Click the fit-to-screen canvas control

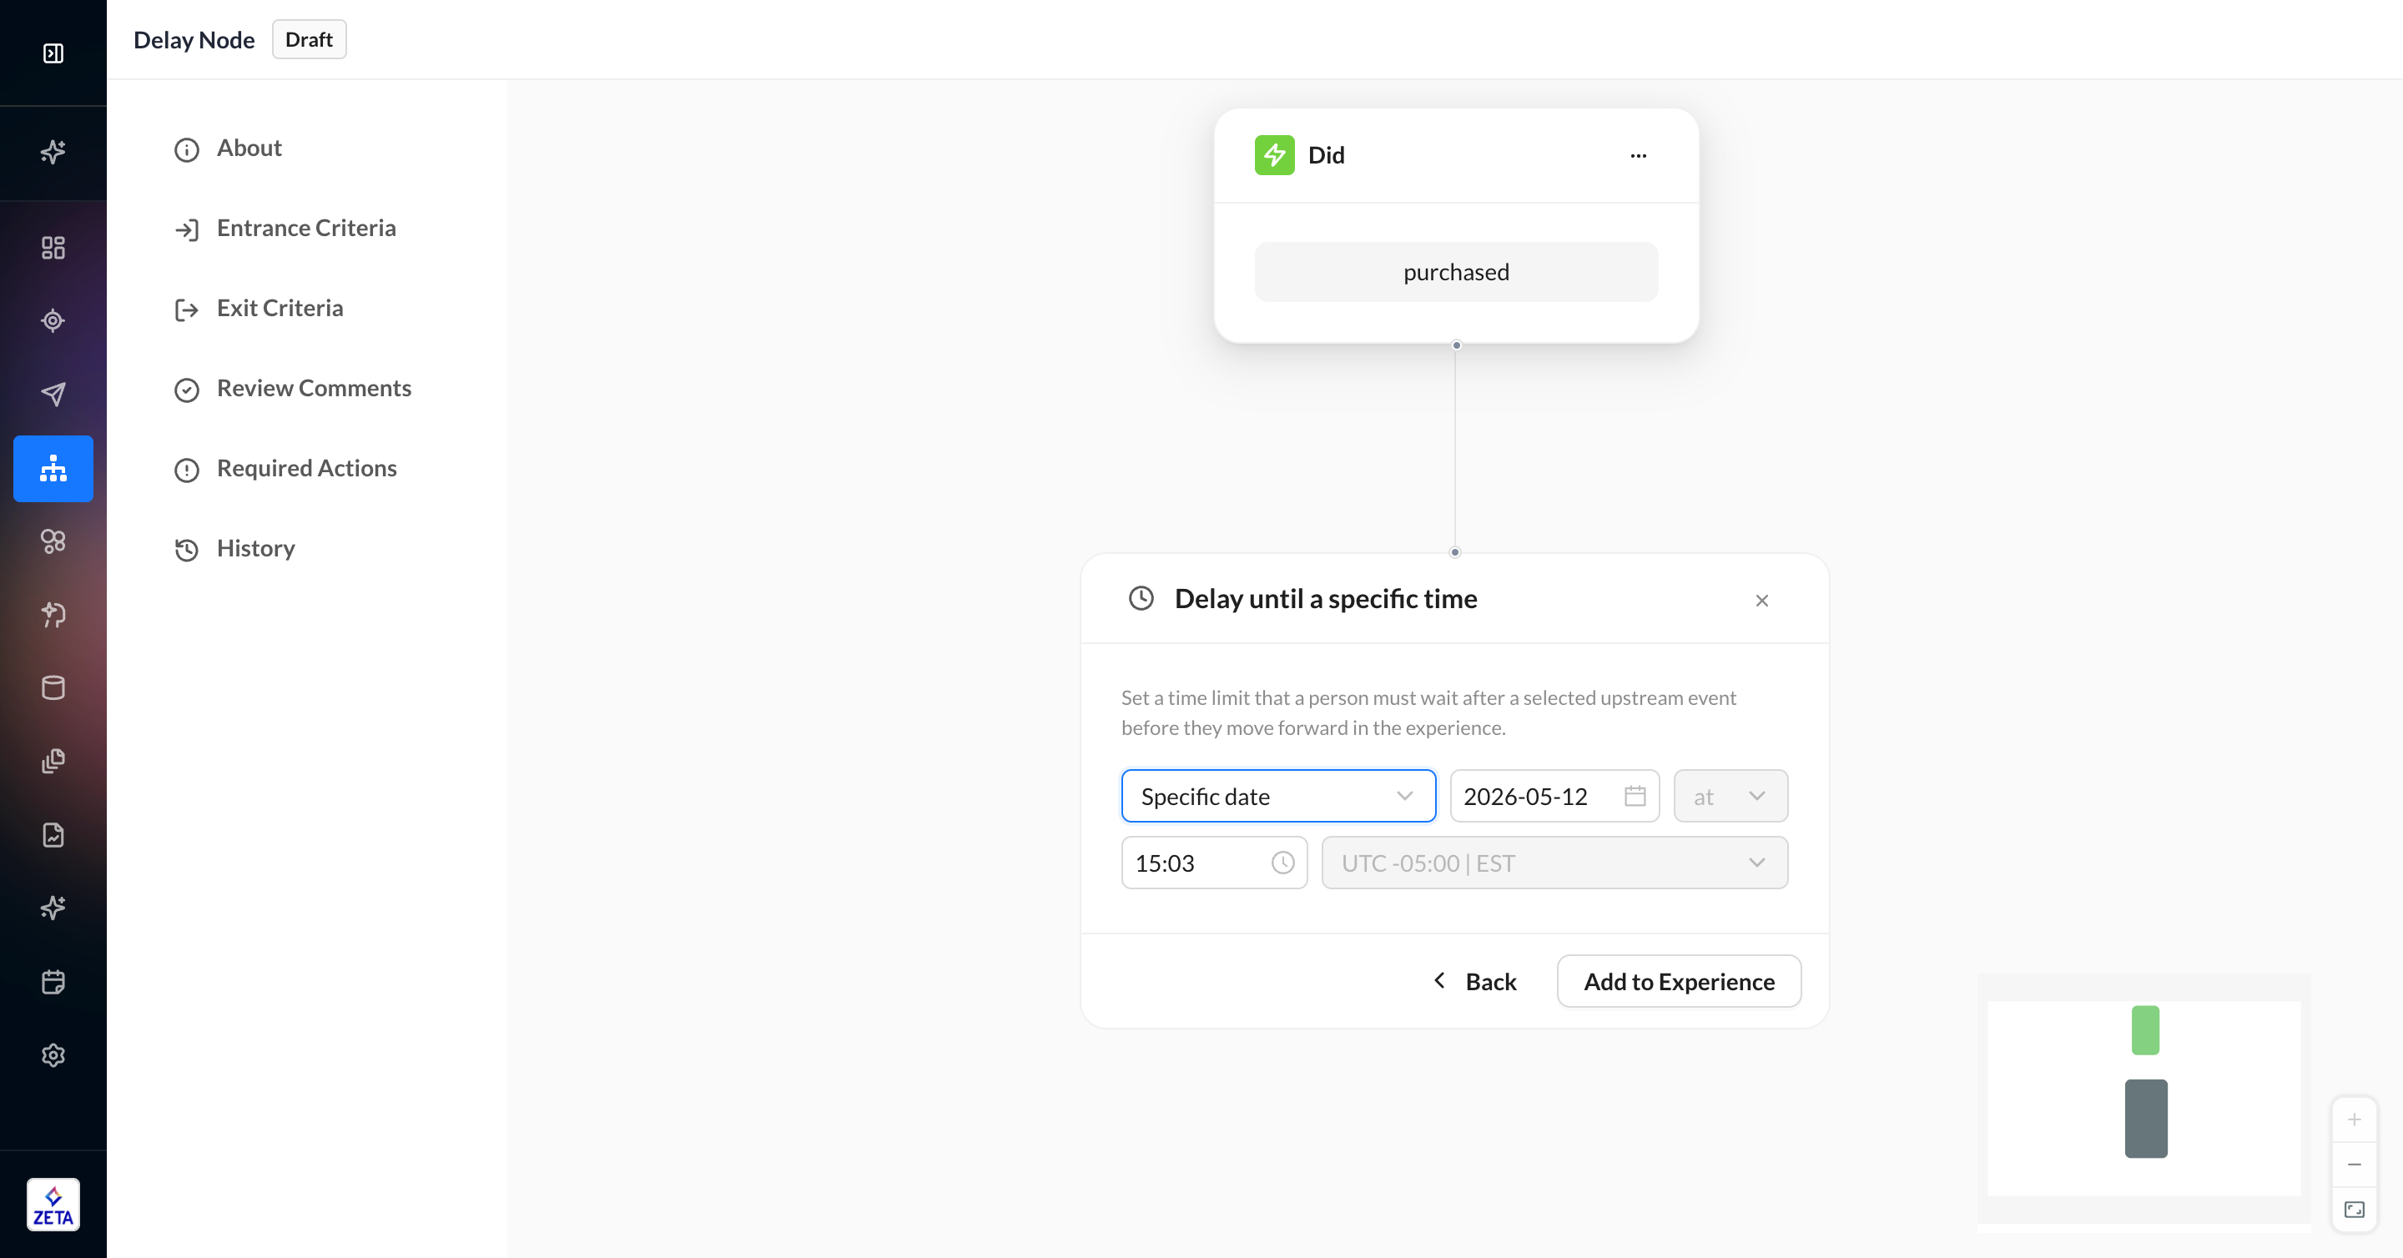[2355, 1210]
